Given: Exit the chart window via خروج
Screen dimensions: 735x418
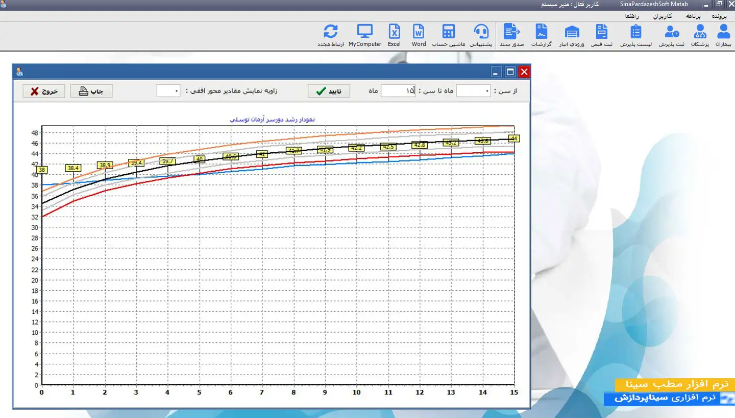Looking at the screenshot, I should 44,91.
